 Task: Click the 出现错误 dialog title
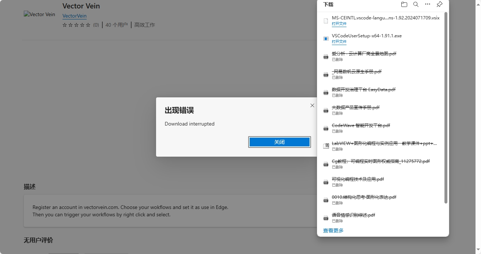pos(179,110)
